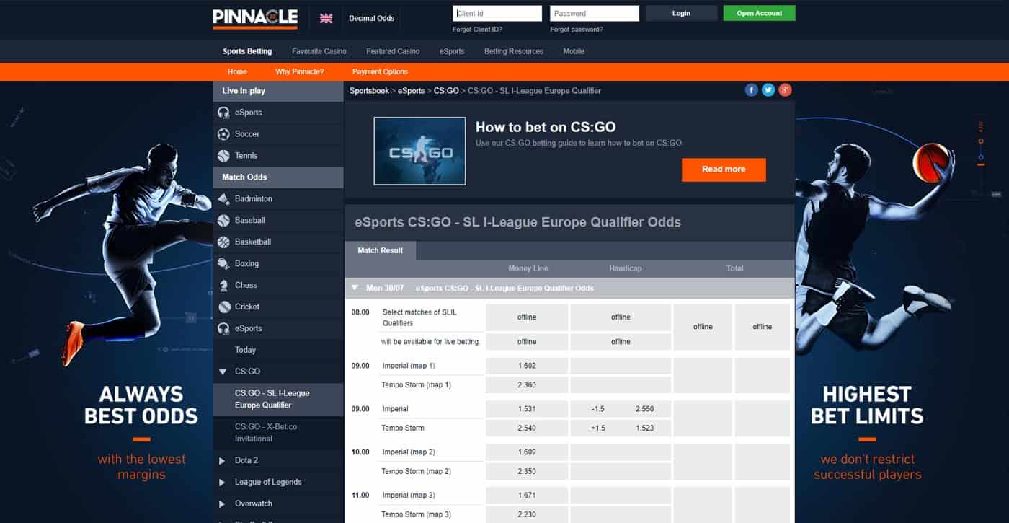Open the eSports top menu
Viewport: 1009px width, 523px height.
pos(452,51)
